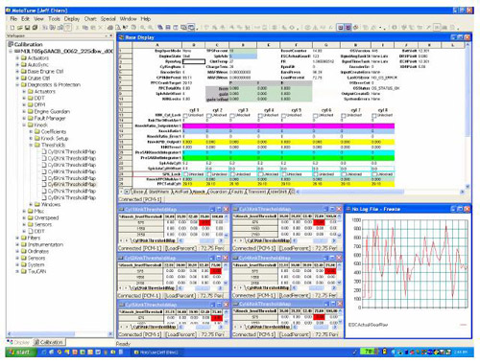Collapse the Knock folder in calibration tree
This screenshot has width=480, height=364.
point(24,125)
